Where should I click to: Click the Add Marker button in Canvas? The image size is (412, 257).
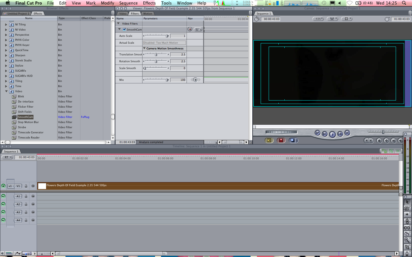pos(379,140)
